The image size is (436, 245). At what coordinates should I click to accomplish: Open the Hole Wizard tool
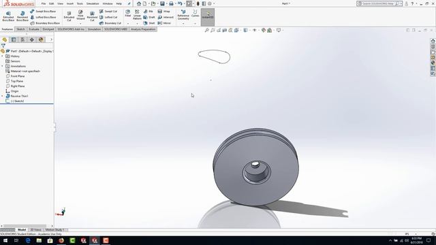click(80, 15)
